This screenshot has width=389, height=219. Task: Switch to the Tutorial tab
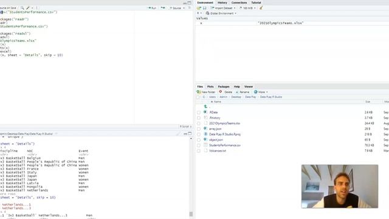(x=256, y=2)
